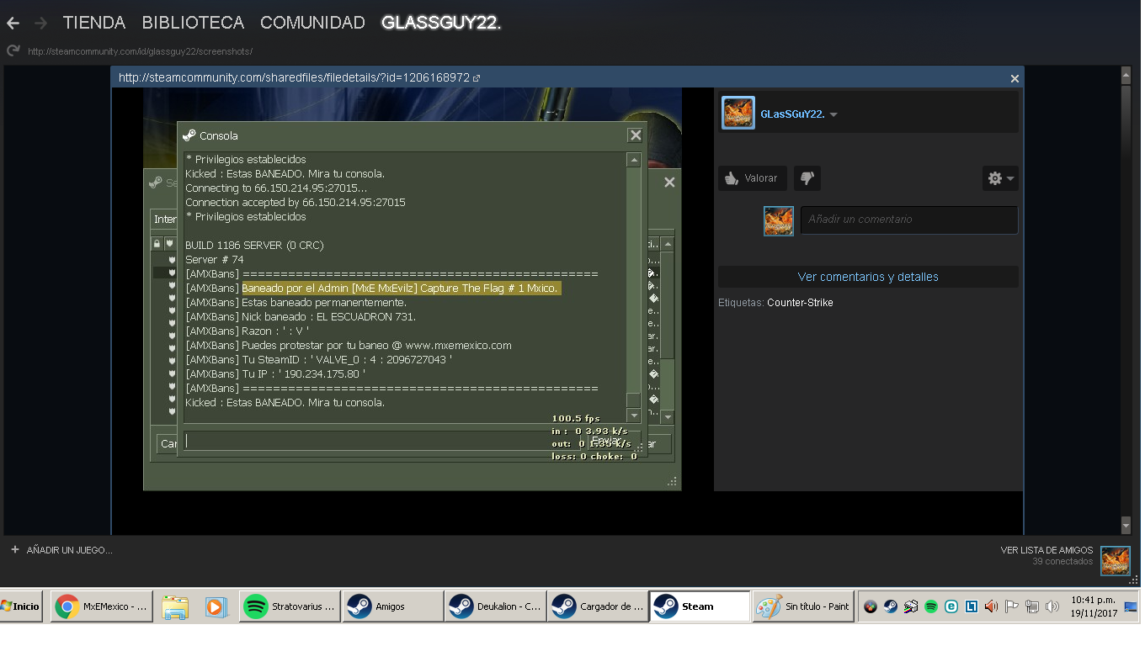The height and width of the screenshot is (646, 1145).
Task: Click the Counter-Strike console screenshot image
Action: point(413,289)
